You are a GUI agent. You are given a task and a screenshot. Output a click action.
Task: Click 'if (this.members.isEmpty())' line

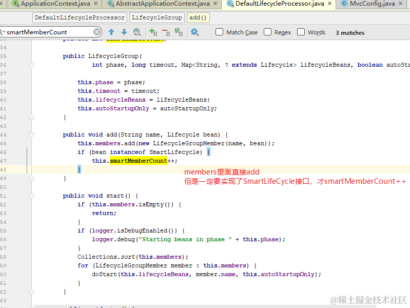pos(129,204)
